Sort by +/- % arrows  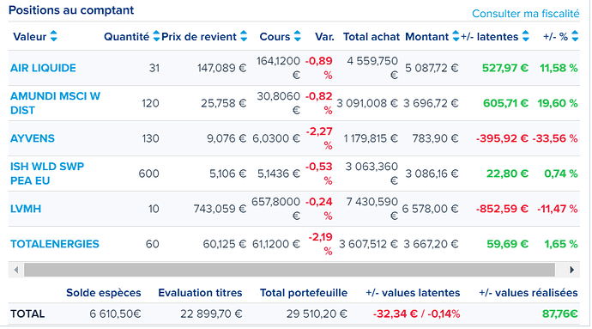[x=575, y=36]
